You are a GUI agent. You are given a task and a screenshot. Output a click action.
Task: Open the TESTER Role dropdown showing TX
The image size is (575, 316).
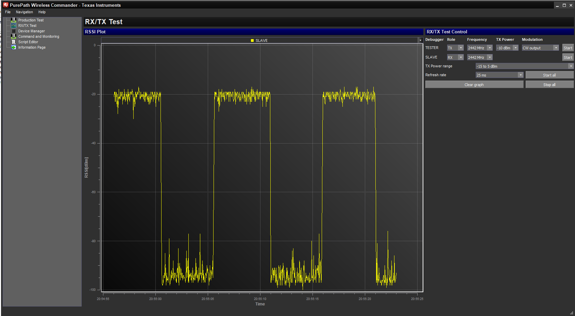pyautogui.click(x=455, y=48)
